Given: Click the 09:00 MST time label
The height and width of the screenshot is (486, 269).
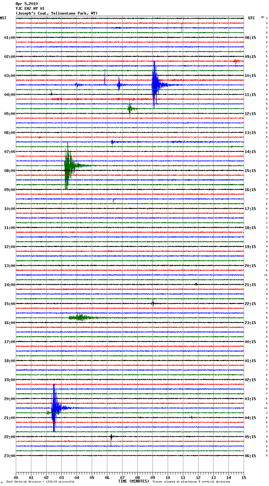Looking at the screenshot, I should 9,190.
